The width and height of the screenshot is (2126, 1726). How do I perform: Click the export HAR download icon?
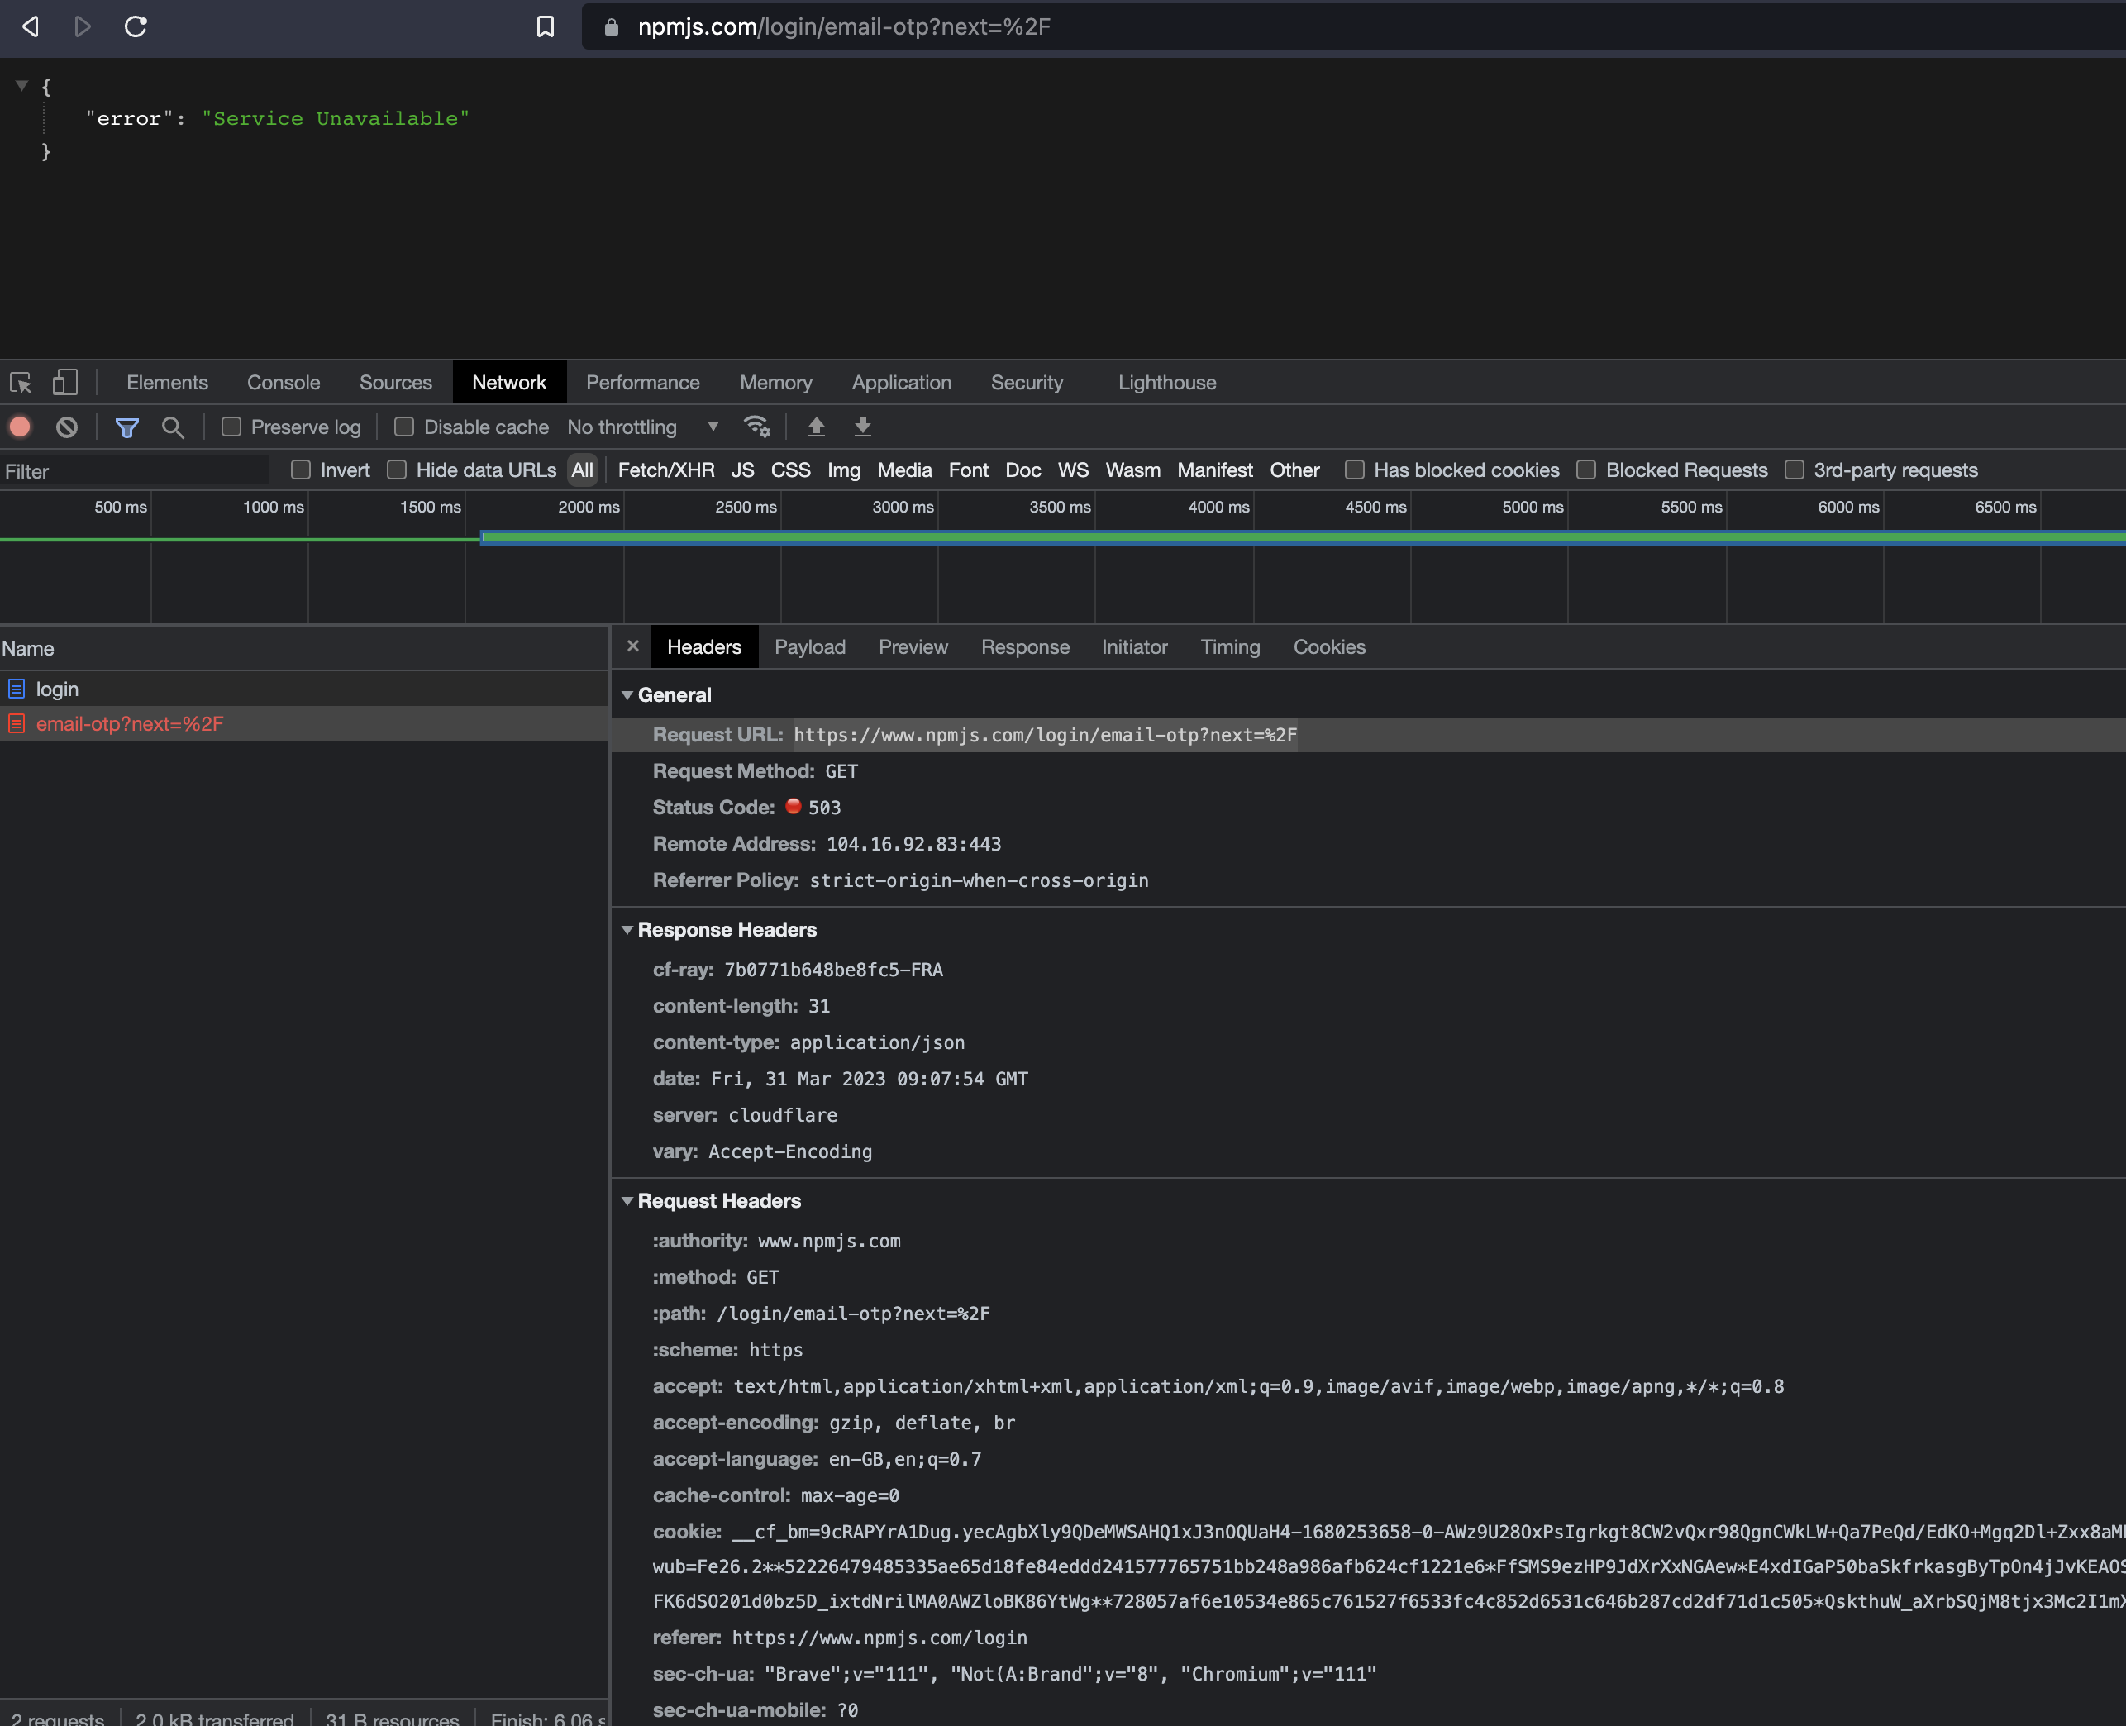click(x=863, y=427)
